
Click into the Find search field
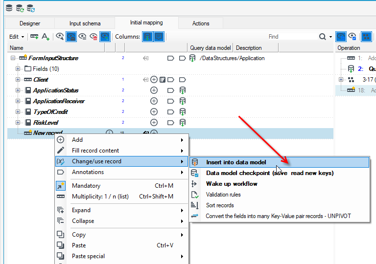[x=292, y=37]
